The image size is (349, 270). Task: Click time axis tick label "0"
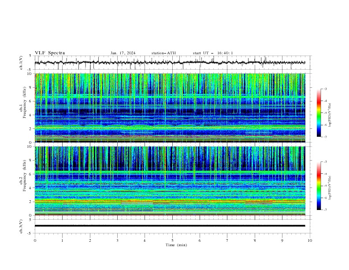click(35, 240)
